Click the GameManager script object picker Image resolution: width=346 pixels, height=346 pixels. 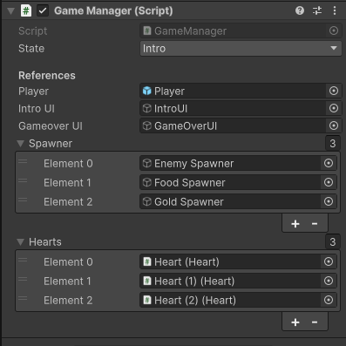(x=334, y=31)
